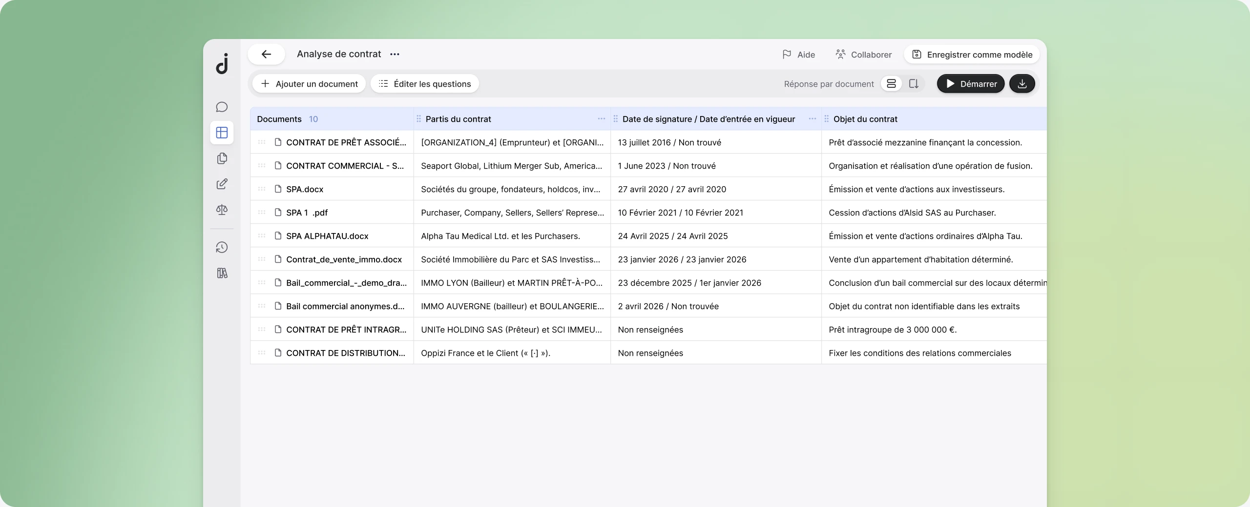Click the Documents column header
This screenshot has width=1250, height=507.
point(332,119)
